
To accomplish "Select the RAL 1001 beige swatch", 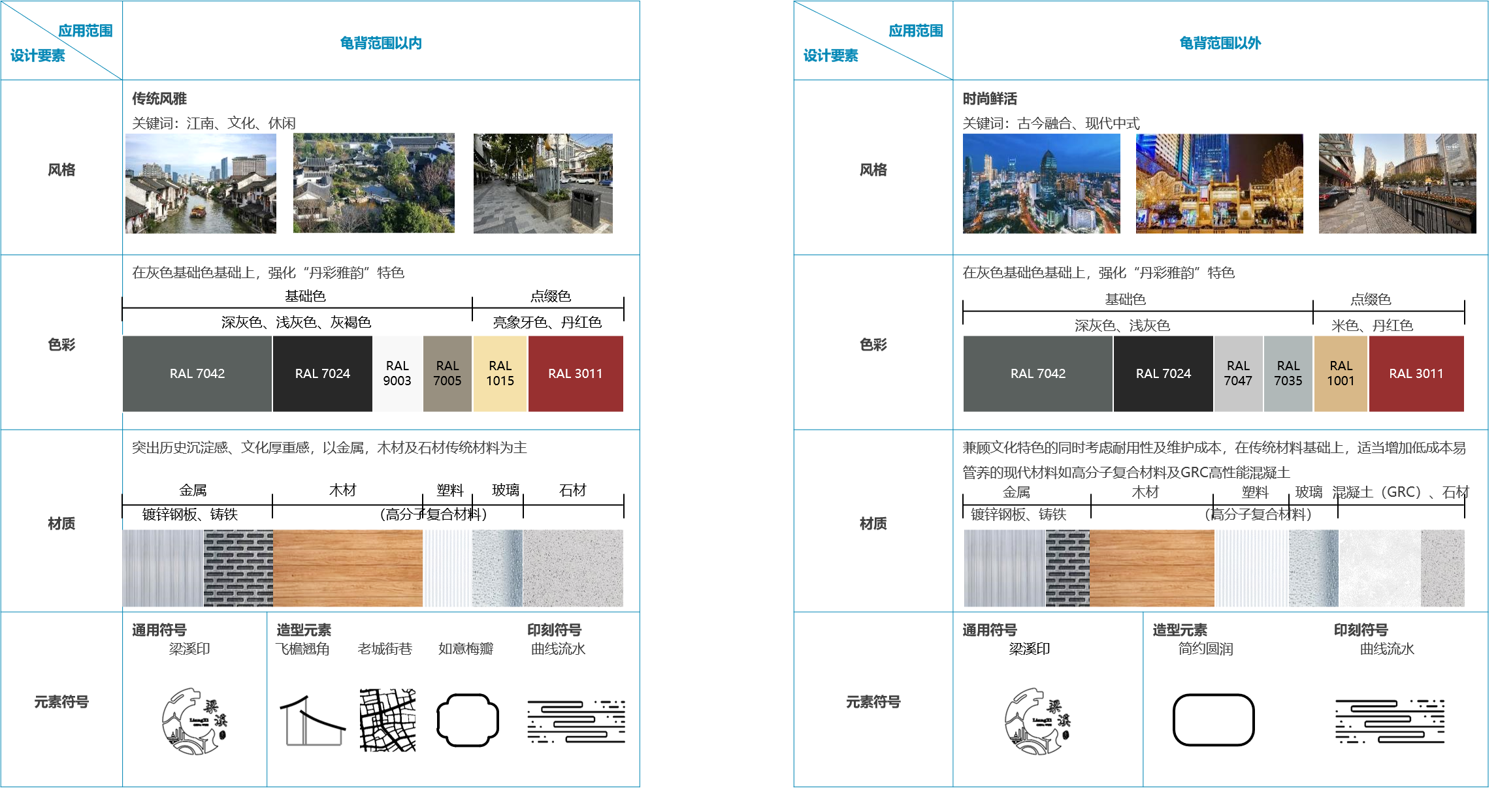I will point(1341,373).
